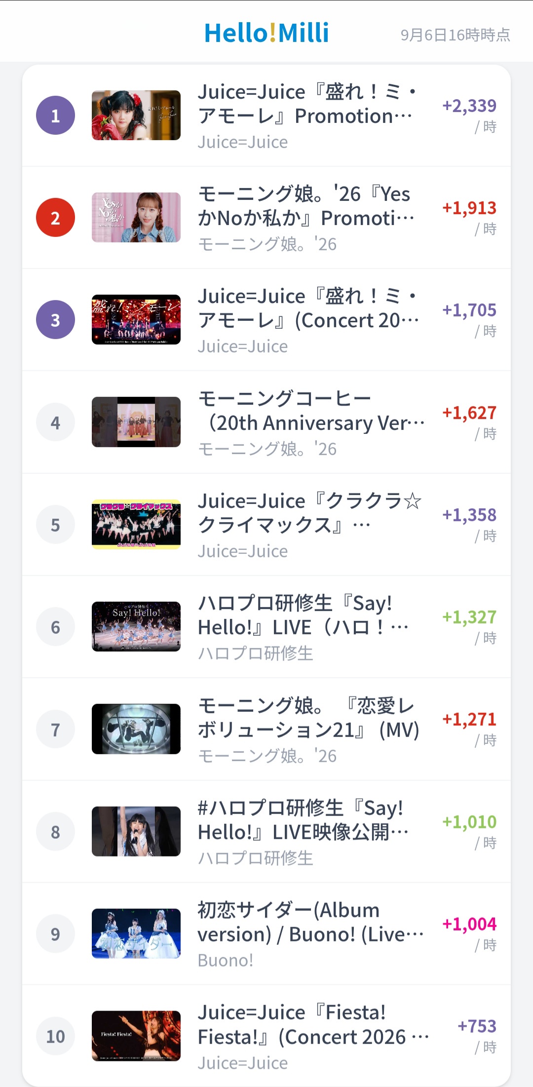Select the rank 4 number badge
This screenshot has height=1087, width=533.
coord(55,422)
